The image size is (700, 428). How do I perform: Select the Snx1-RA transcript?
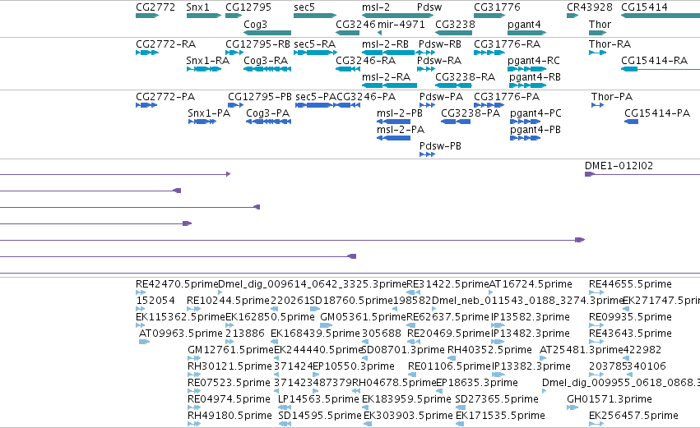tap(203, 69)
